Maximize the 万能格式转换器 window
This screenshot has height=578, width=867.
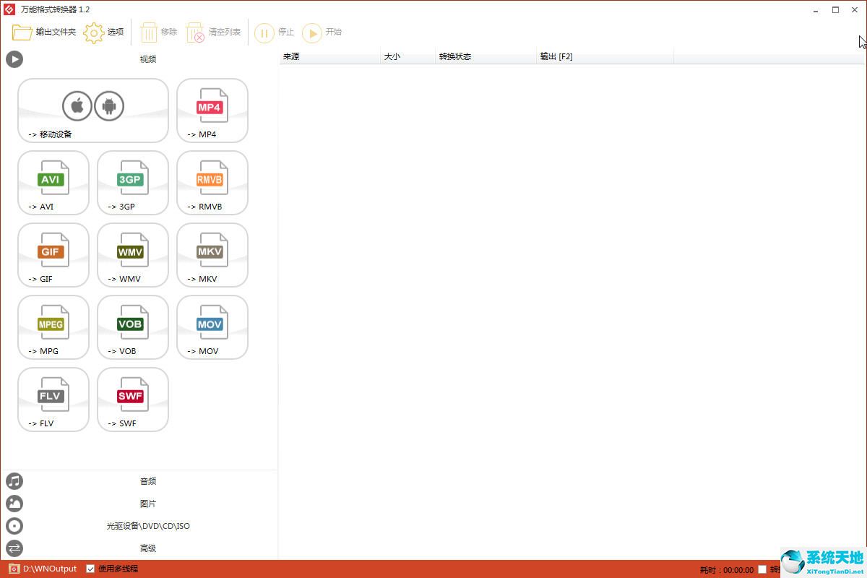coord(835,9)
